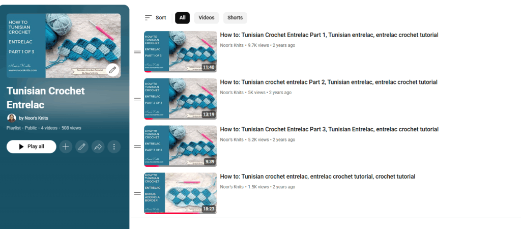Click the 18:23 bonus border video thumbnail
Viewport: 521px width, 229px height.
tap(181, 193)
